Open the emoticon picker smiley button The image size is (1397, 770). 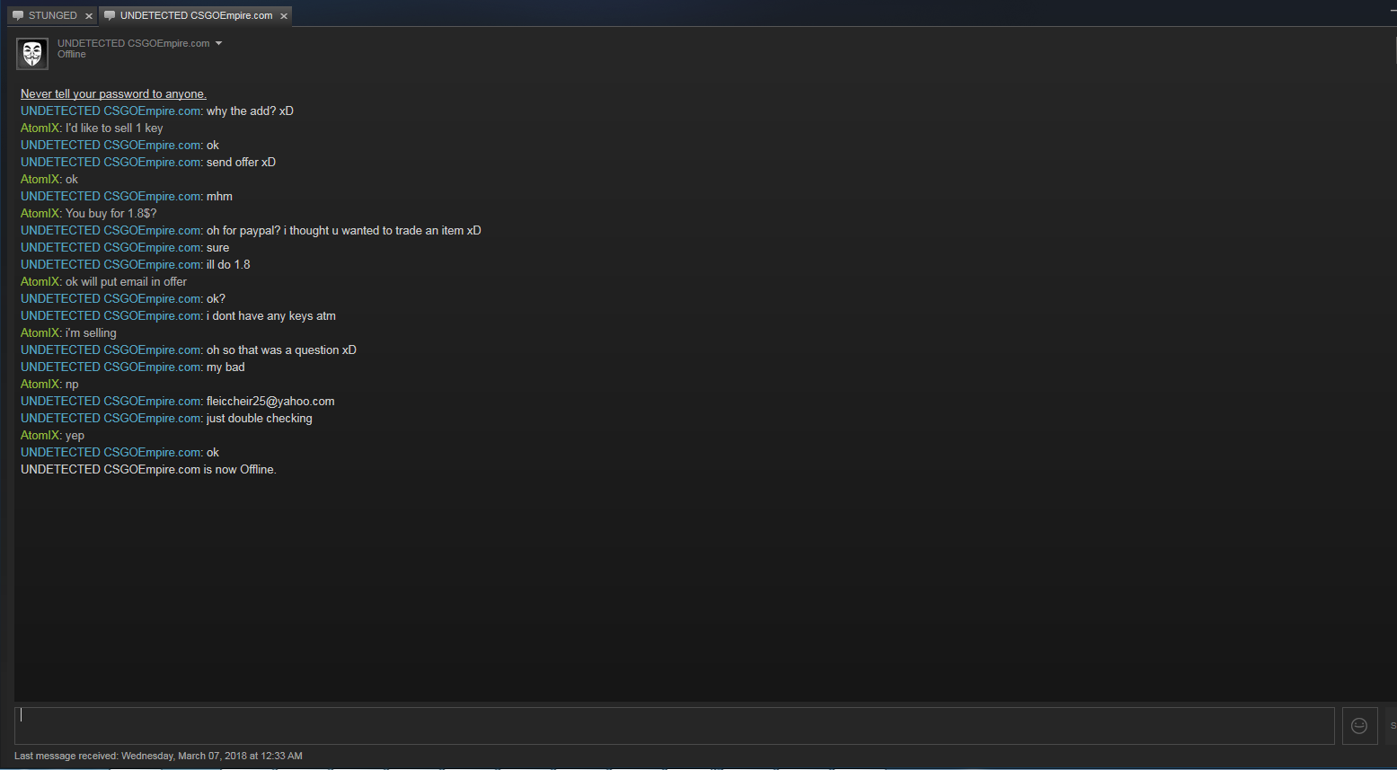[x=1359, y=726]
